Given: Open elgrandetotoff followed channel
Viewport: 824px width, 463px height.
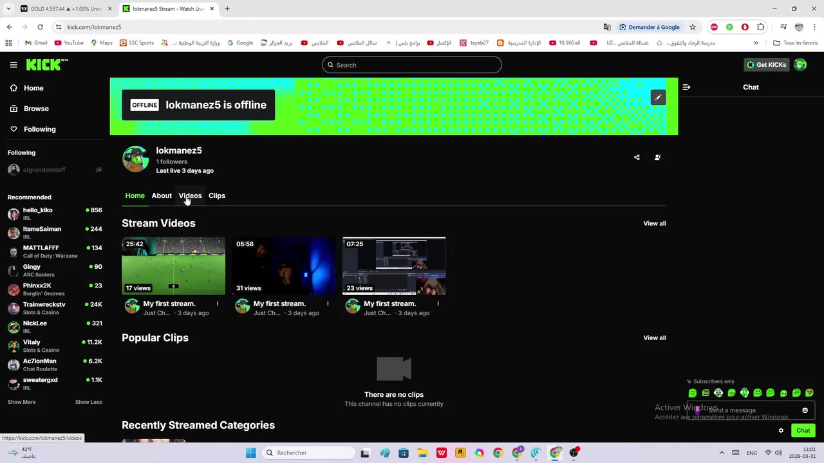Looking at the screenshot, I should pos(55,170).
